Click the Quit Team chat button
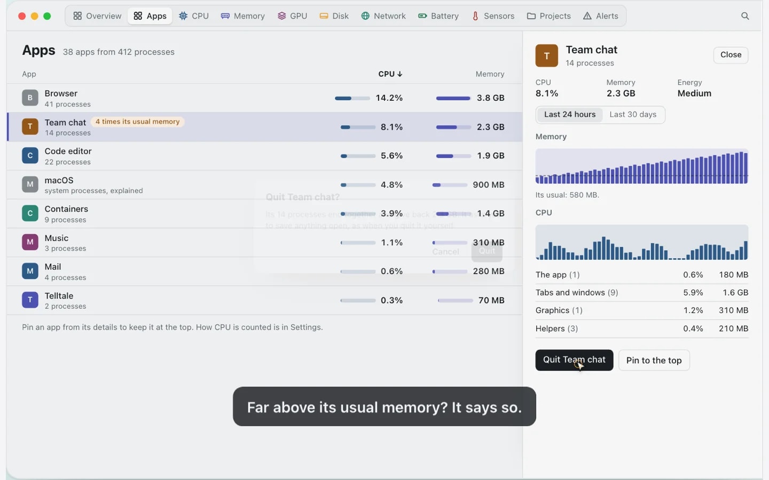 coord(574,360)
